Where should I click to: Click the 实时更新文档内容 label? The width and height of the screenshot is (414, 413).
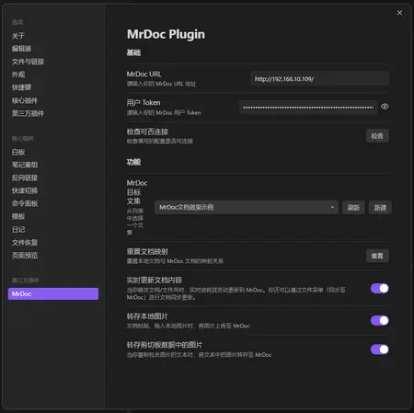point(155,281)
